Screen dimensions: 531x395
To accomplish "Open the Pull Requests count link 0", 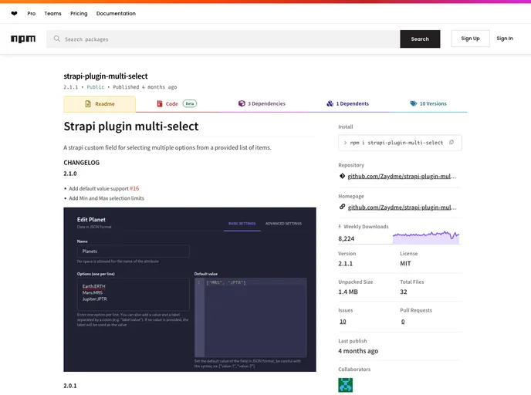I will [403, 322].
